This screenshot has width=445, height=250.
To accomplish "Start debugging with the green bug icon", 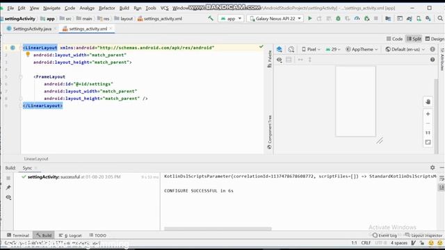I will pyautogui.click(x=338, y=19).
